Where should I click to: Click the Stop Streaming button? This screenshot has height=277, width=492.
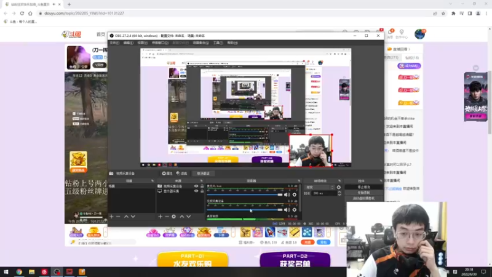click(x=363, y=187)
